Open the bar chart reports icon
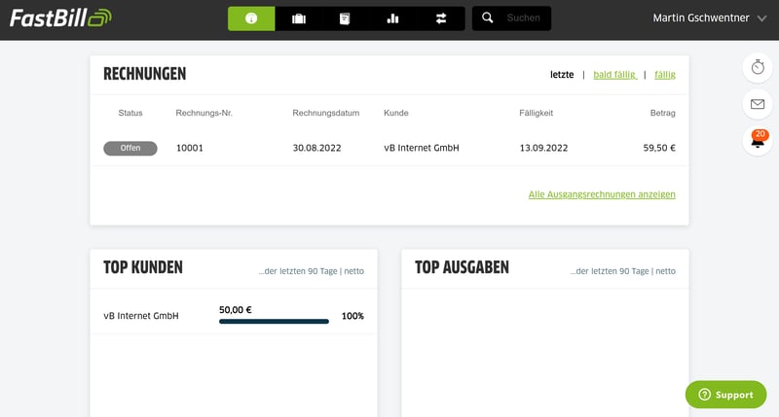This screenshot has height=417, width=779. (392, 18)
